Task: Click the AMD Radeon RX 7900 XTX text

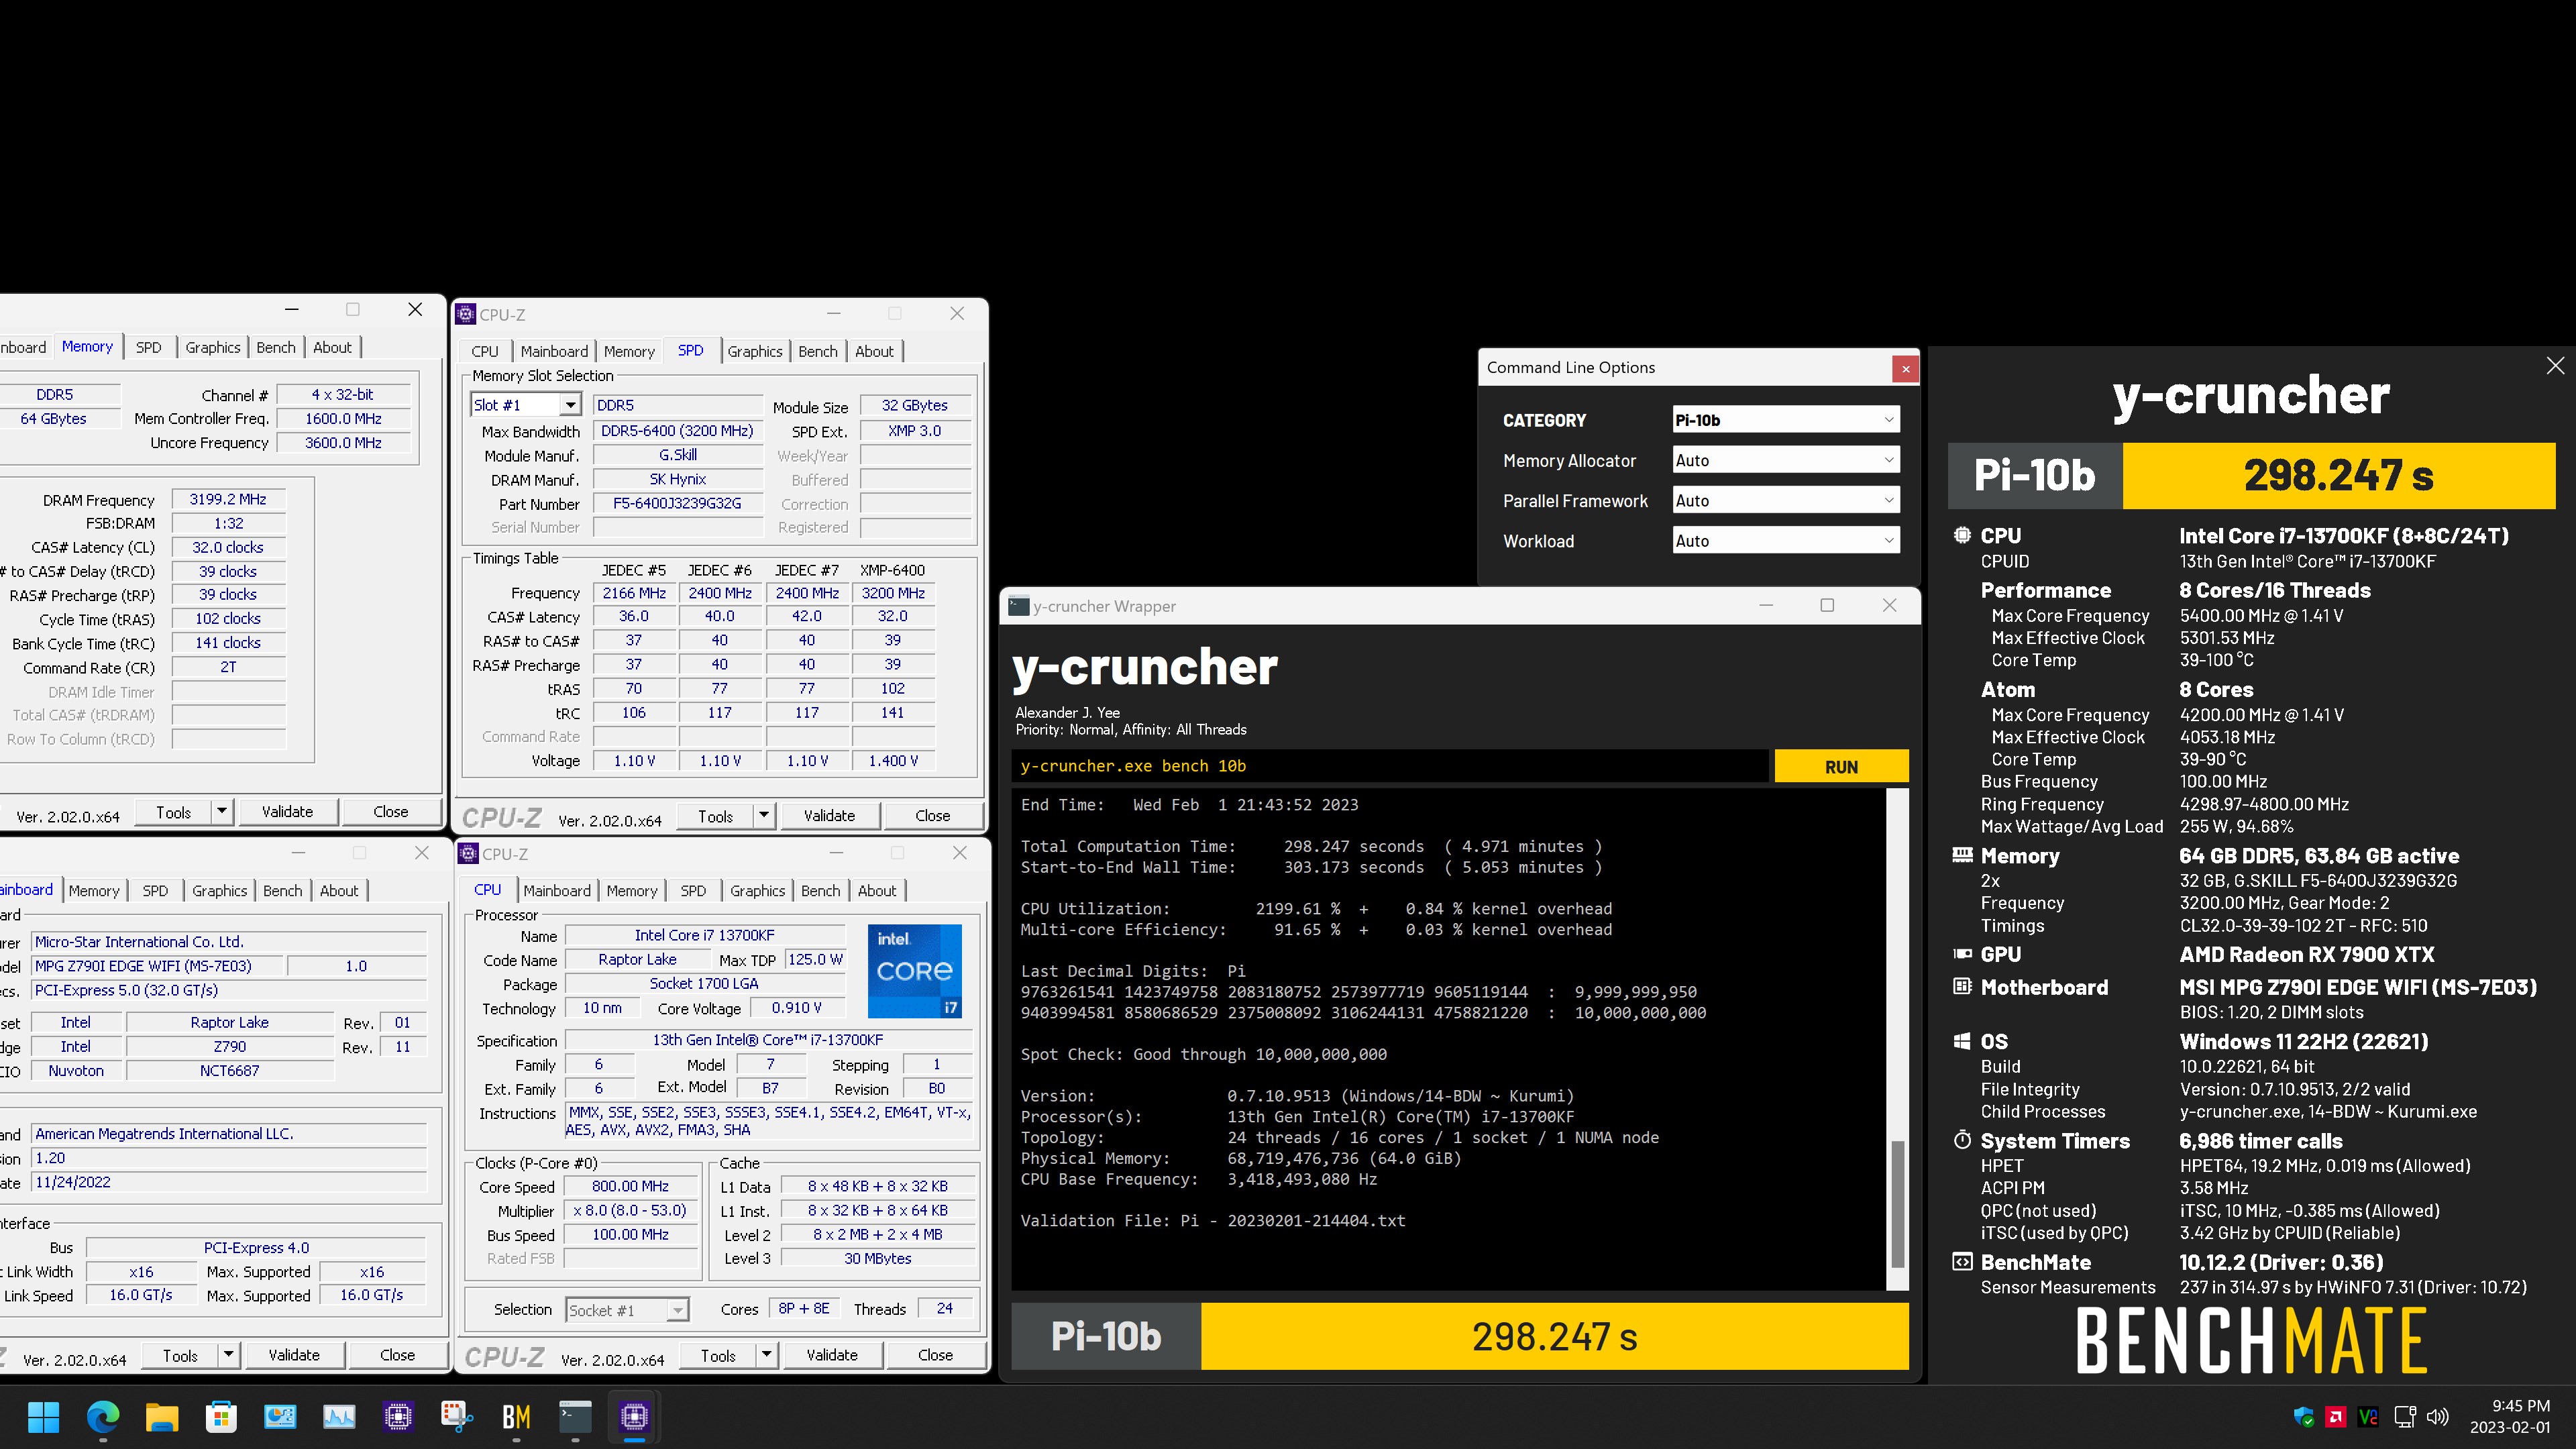Action: pos(2306,955)
